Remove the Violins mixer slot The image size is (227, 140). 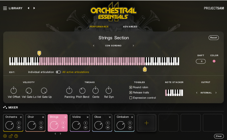pyautogui.click(x=88, y=117)
